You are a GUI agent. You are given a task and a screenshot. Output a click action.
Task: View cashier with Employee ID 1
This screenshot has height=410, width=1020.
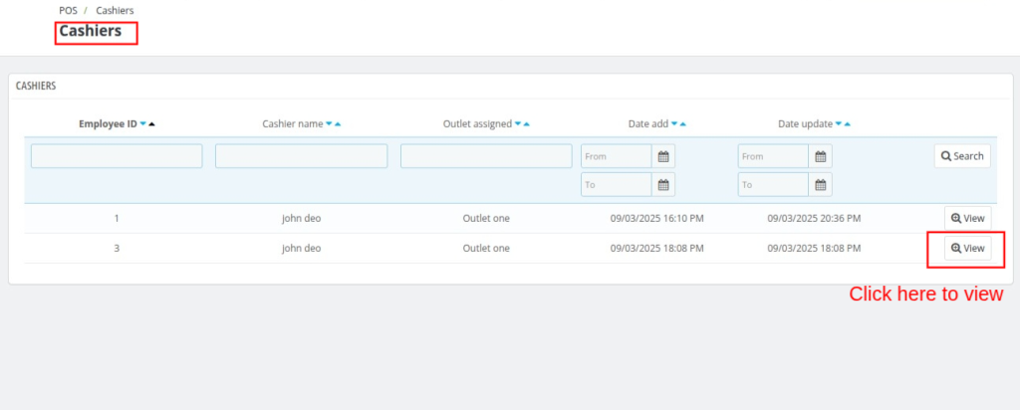pyautogui.click(x=968, y=218)
